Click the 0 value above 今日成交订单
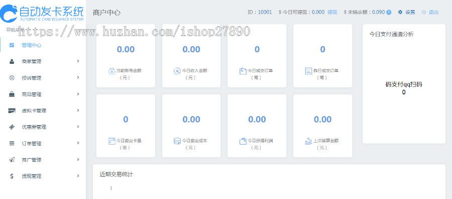The width and height of the screenshot is (452, 199). pos(257,49)
